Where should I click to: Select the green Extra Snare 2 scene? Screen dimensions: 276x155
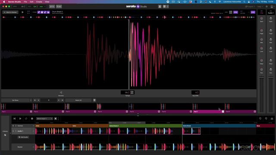[x=145, y=126]
